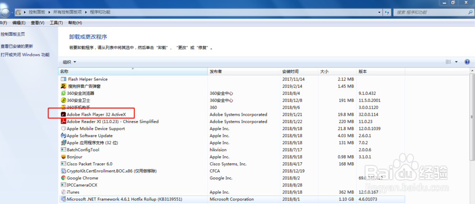475x204 pixels.
Task: Open the 工具(T) menu
Action: [56, 23]
